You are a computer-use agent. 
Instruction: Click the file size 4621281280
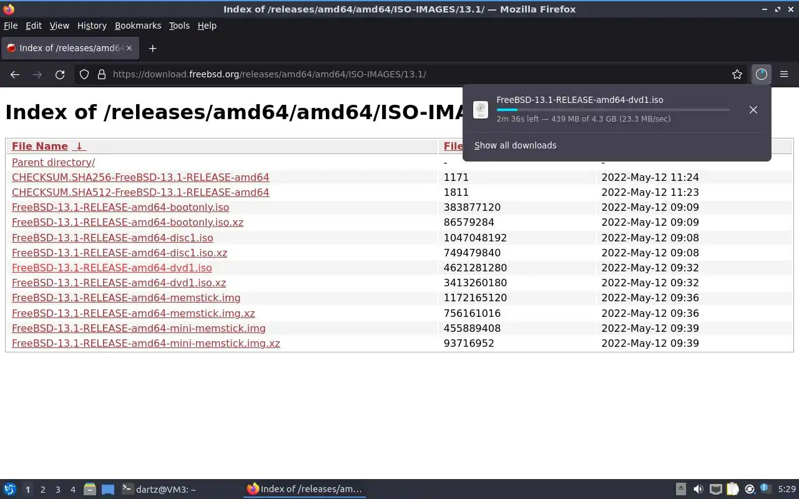475,268
